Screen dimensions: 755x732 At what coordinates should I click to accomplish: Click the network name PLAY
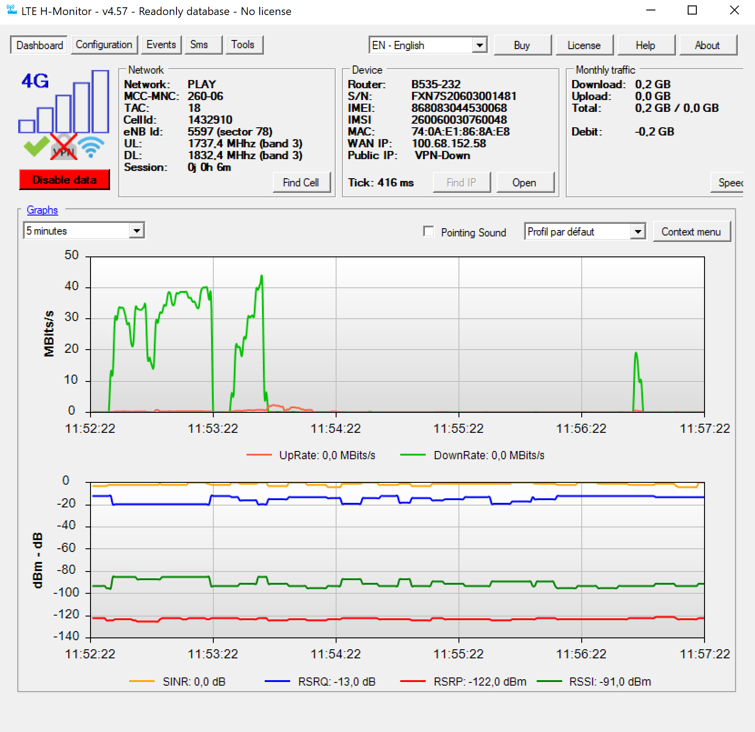click(202, 85)
